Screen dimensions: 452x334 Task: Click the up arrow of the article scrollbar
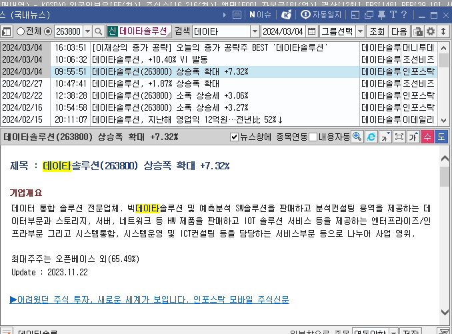point(445,158)
